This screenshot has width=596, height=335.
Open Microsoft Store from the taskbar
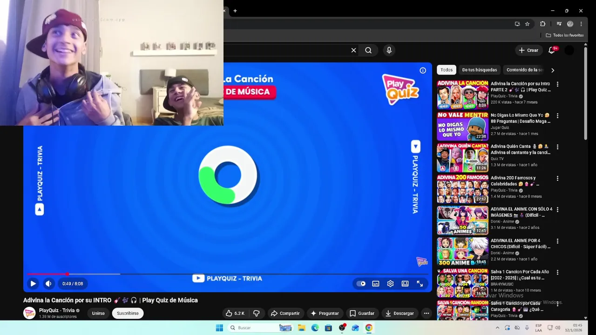click(328, 328)
